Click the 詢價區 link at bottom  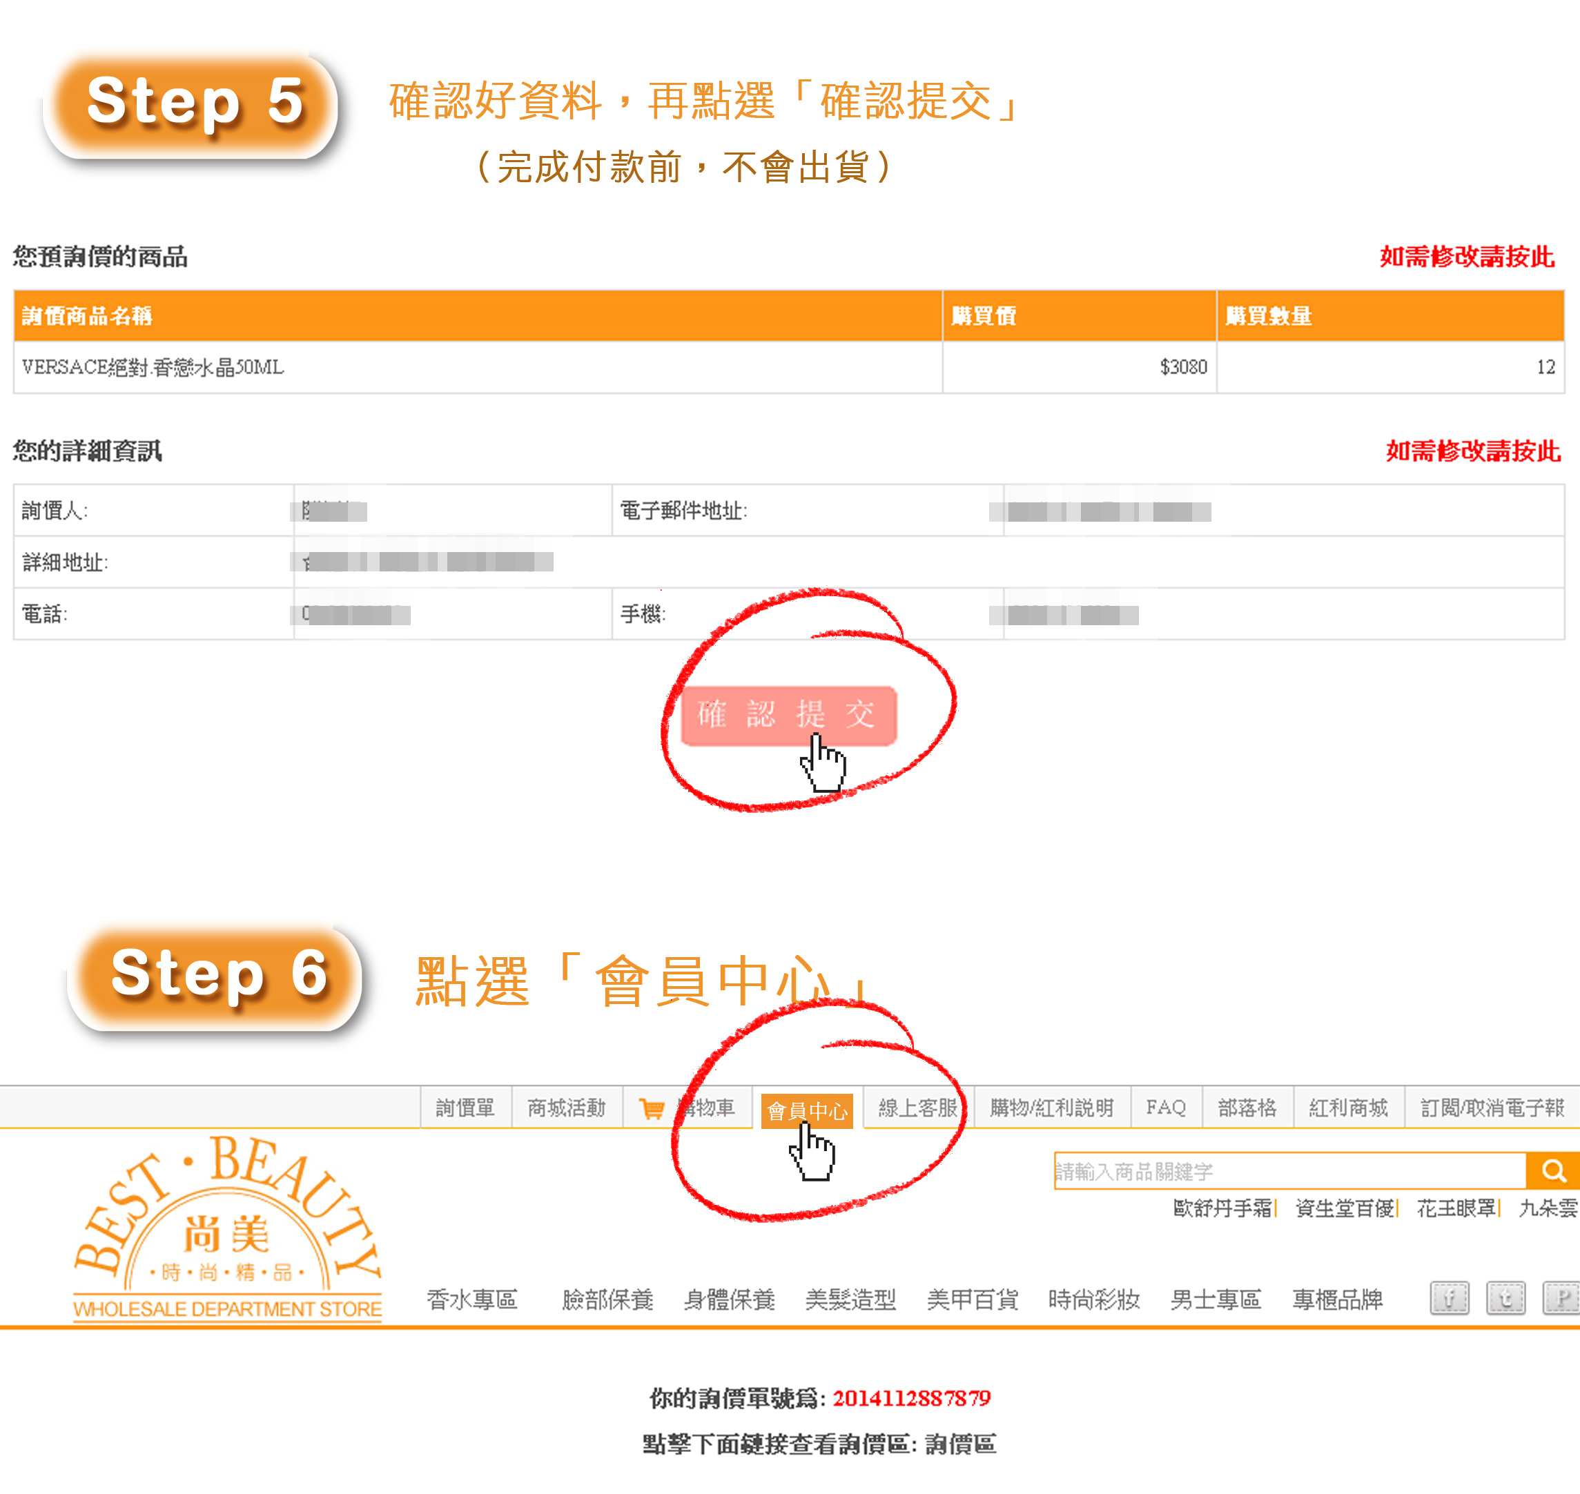(960, 1444)
